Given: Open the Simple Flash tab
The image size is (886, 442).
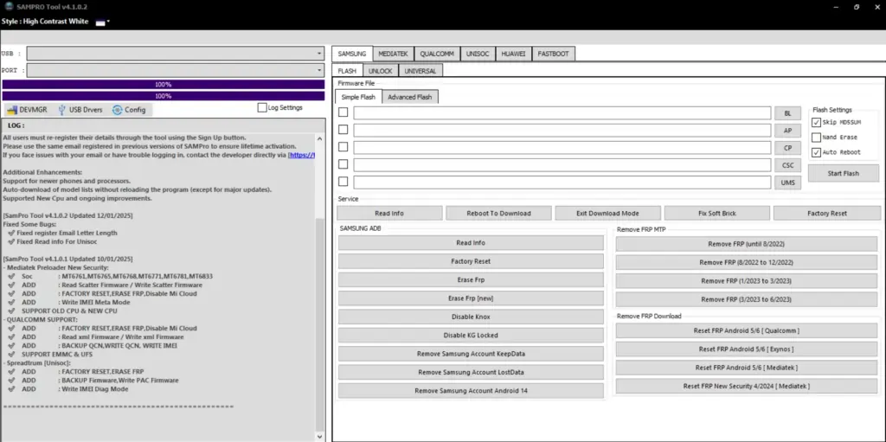Looking at the screenshot, I should pyautogui.click(x=358, y=97).
